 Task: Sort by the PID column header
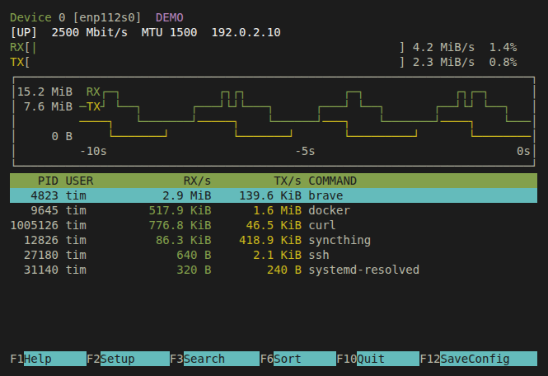coord(48,181)
